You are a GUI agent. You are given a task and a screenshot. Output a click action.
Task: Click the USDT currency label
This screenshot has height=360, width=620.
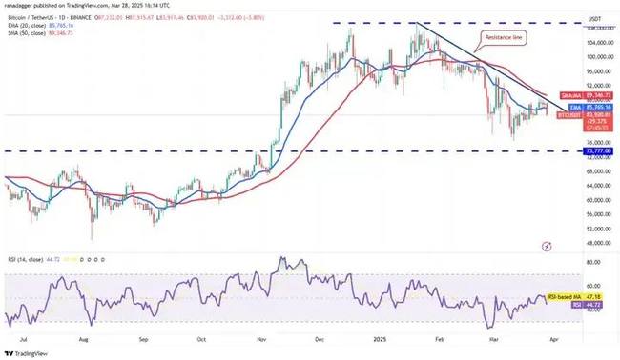click(594, 19)
